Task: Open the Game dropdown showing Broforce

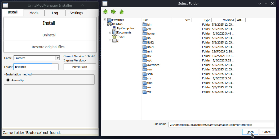Action: pos(57,58)
